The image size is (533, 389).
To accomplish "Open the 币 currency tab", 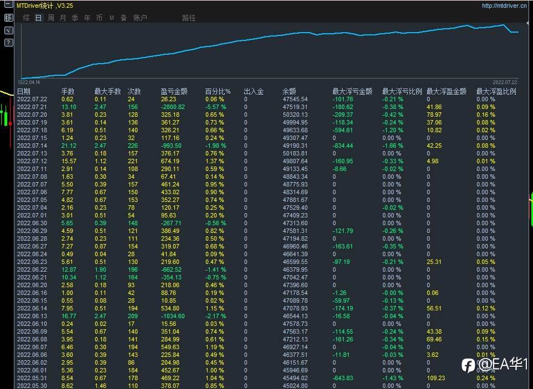I will [99, 18].
